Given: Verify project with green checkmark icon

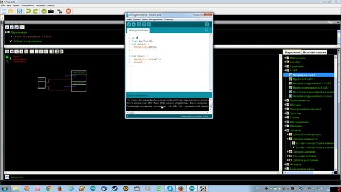Looking at the screenshot, I should tap(44, 11).
